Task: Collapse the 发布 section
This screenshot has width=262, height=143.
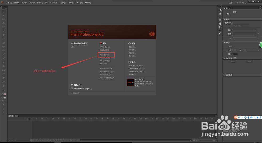Action: point(224,19)
